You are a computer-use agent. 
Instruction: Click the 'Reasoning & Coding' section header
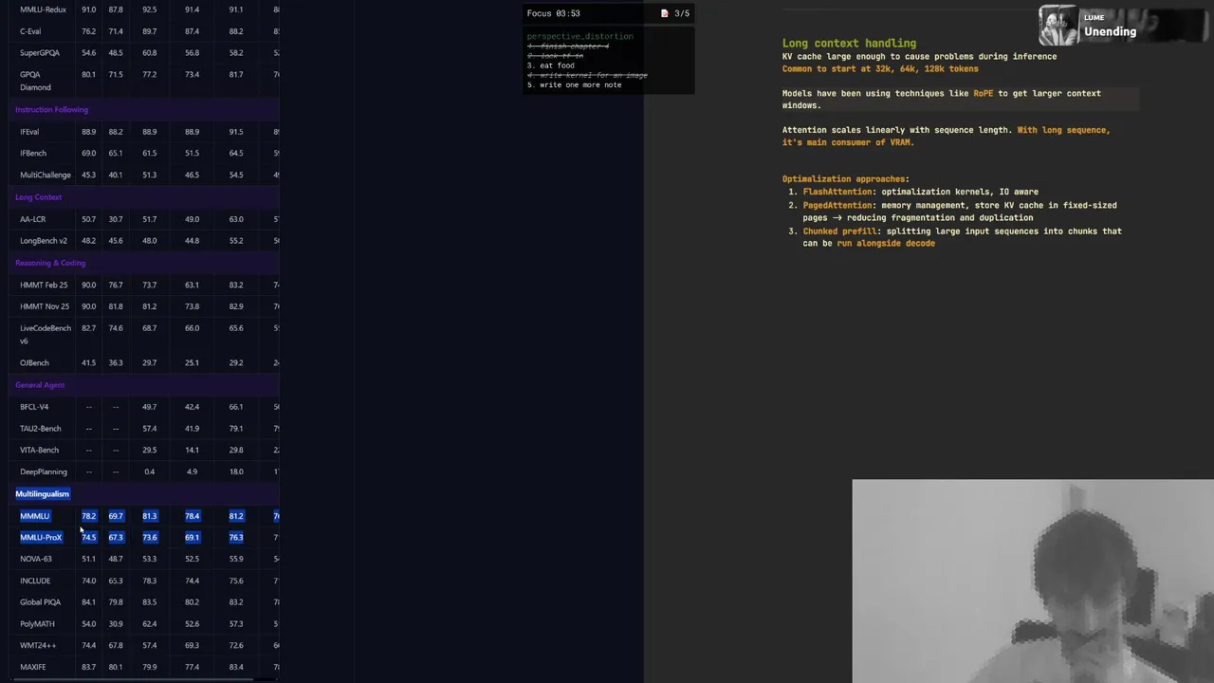[50, 263]
